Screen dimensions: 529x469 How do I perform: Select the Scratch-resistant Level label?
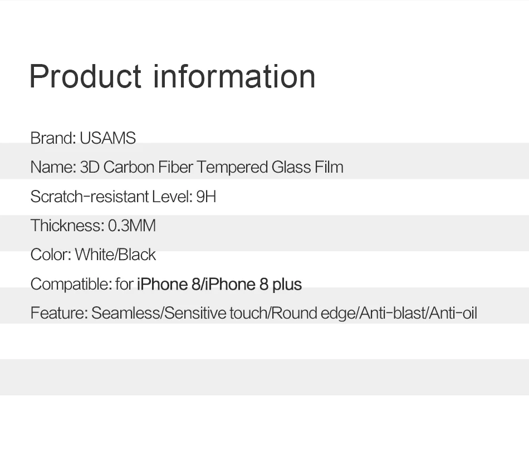111,197
